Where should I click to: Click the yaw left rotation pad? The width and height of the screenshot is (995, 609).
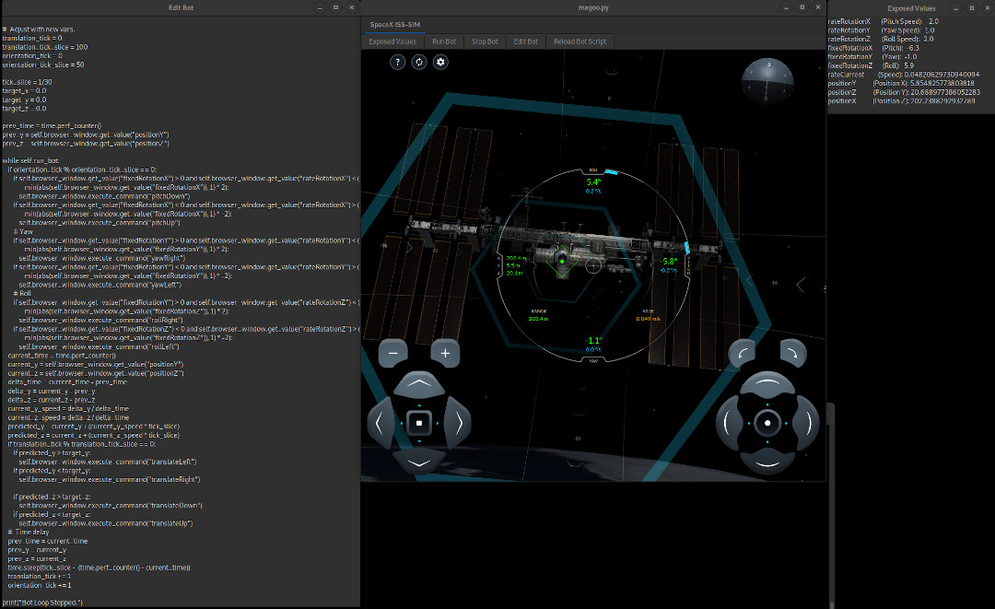coord(727,423)
